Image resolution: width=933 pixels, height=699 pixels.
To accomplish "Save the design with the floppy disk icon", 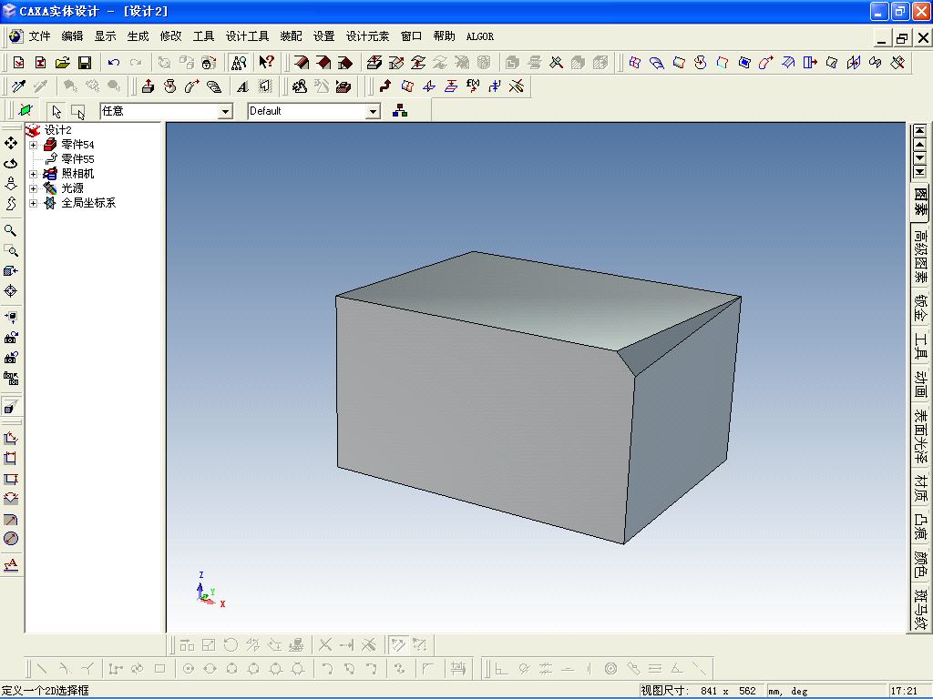I will 85,63.
